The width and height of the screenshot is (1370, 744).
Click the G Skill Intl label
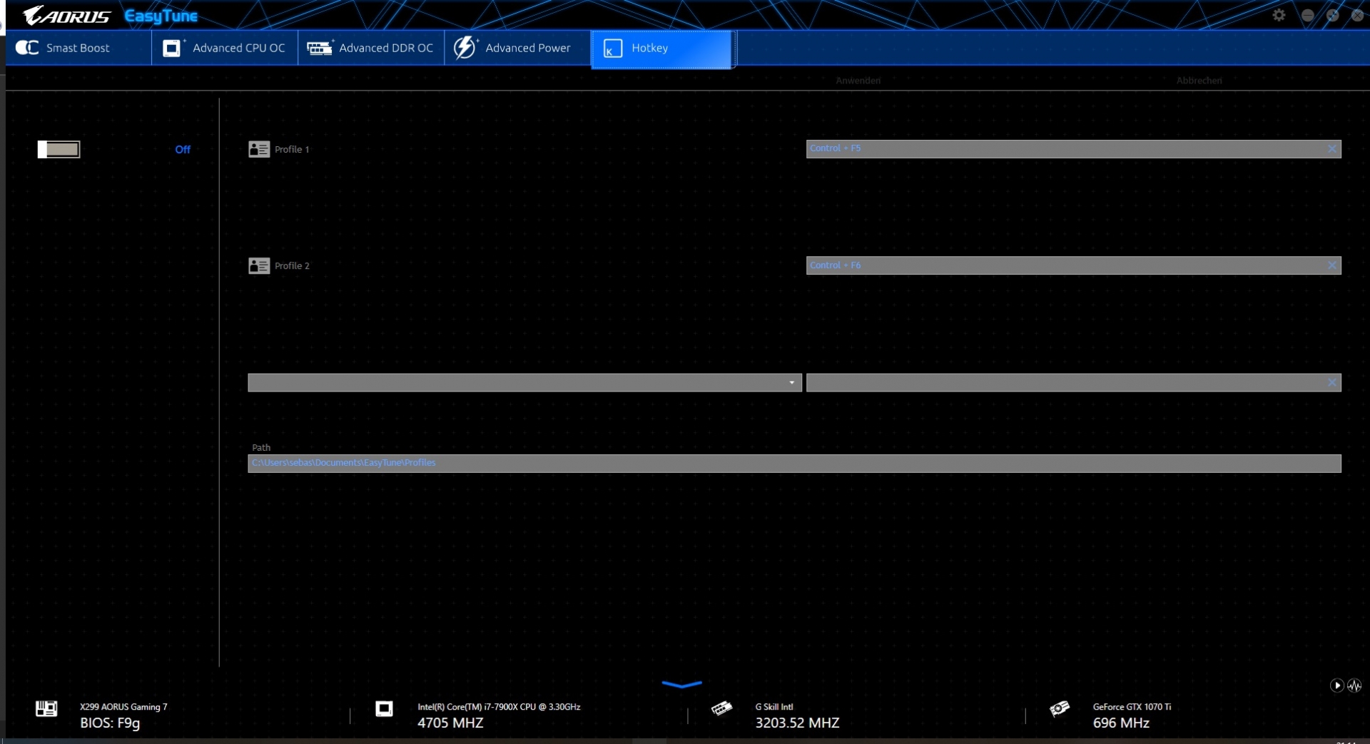(774, 707)
